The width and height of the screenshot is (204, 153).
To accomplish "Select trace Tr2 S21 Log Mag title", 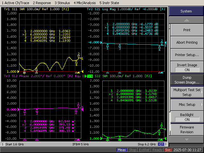I will coord(126,9).
